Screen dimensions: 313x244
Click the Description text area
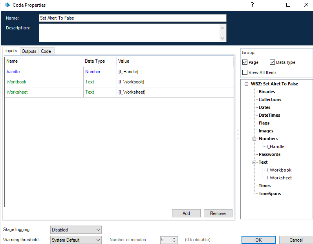click(x=130, y=33)
